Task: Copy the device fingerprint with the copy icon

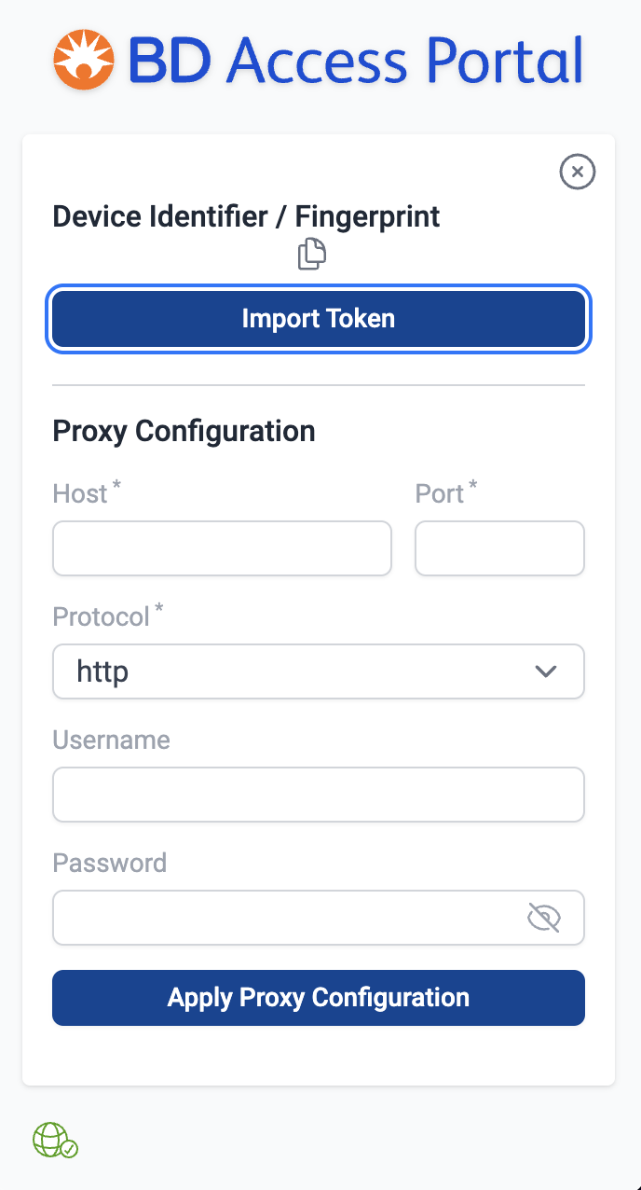Action: coord(312,254)
